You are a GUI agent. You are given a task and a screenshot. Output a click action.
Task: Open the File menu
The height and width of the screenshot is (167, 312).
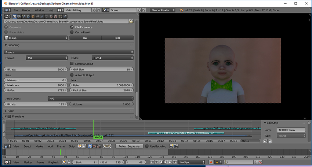click(15, 10)
